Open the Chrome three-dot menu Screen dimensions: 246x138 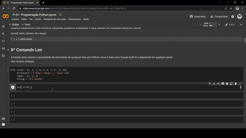pos(243,8)
